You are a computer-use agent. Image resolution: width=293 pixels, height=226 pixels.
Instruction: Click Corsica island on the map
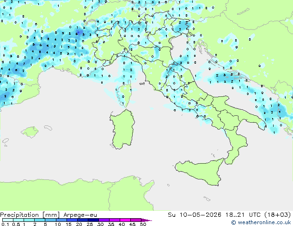point(125,95)
